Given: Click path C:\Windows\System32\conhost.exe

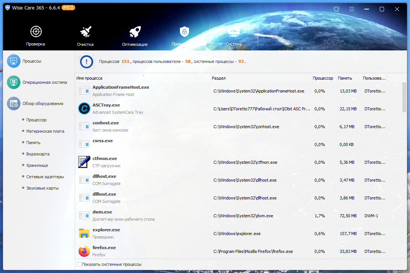Looking at the screenshot, I should (x=246, y=127).
